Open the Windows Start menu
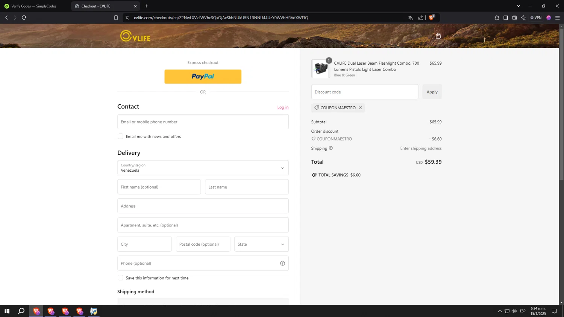This screenshot has width=564, height=317. click(7, 311)
